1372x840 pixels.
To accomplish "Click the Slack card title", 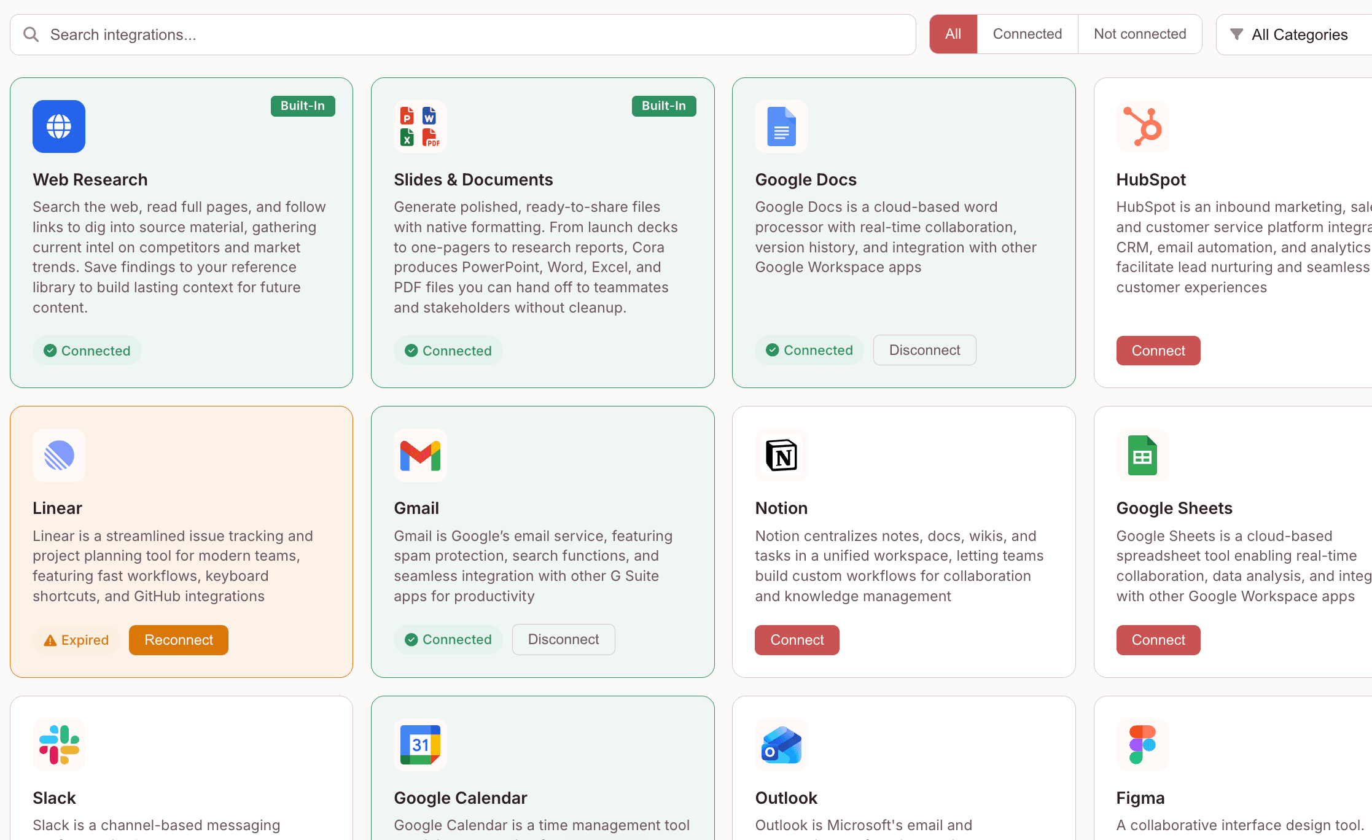I will (54, 798).
